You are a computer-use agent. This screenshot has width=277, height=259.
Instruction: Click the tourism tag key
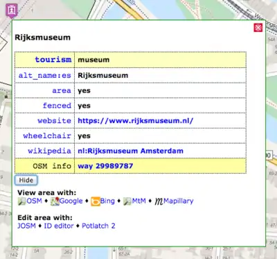pos(53,60)
